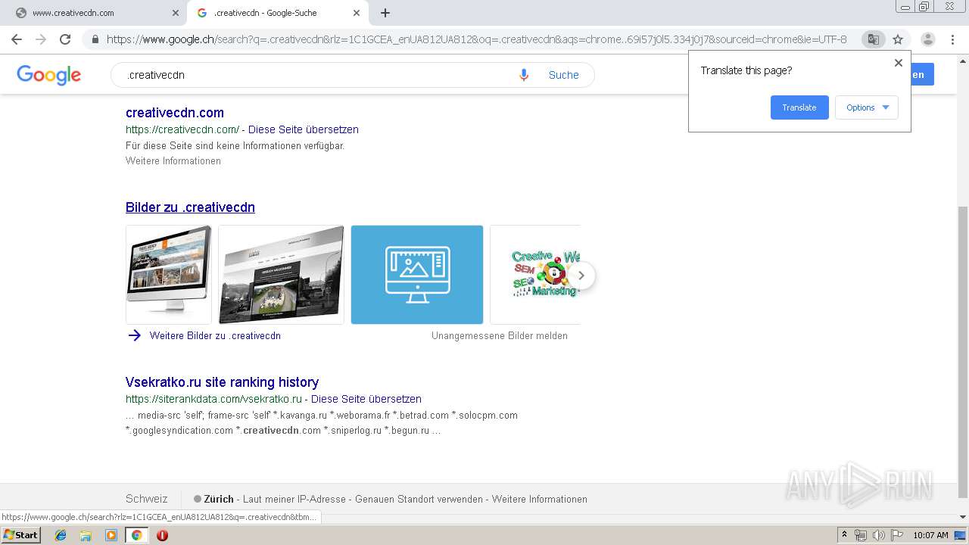Viewport: 969px width, 545px height.
Task: Click Weitere Informationen under the creativecdn.com result
Action: click(173, 161)
